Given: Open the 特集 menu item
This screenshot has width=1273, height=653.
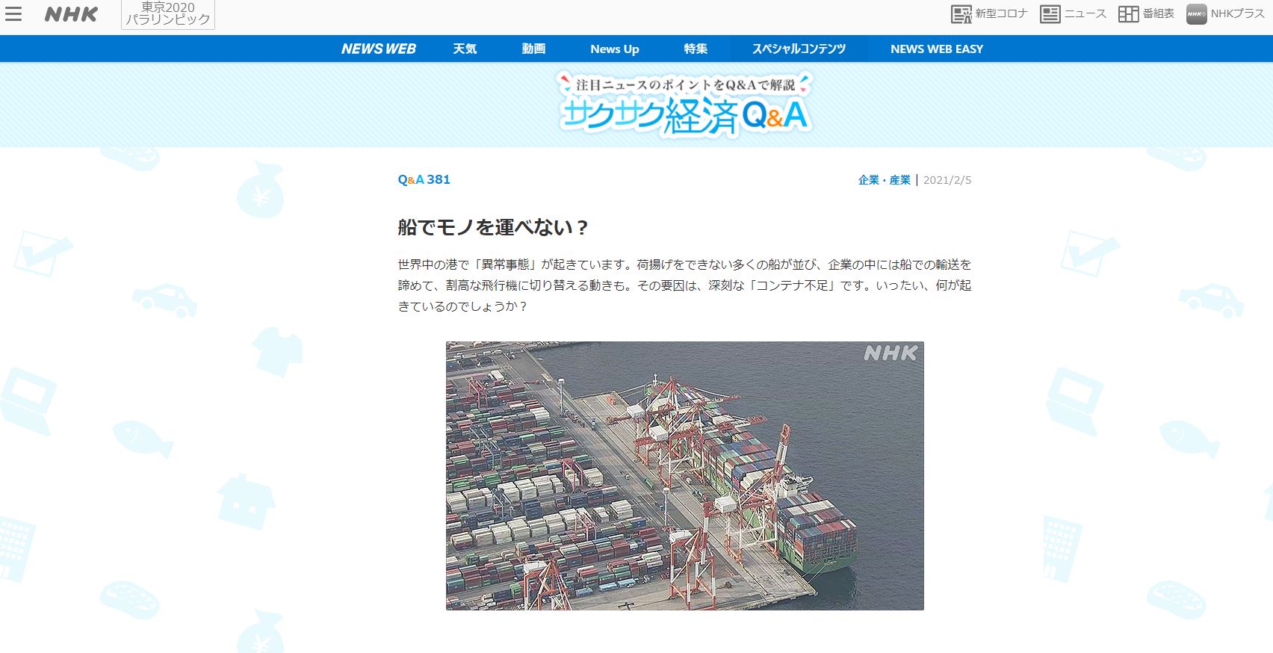Looking at the screenshot, I should point(696,49).
